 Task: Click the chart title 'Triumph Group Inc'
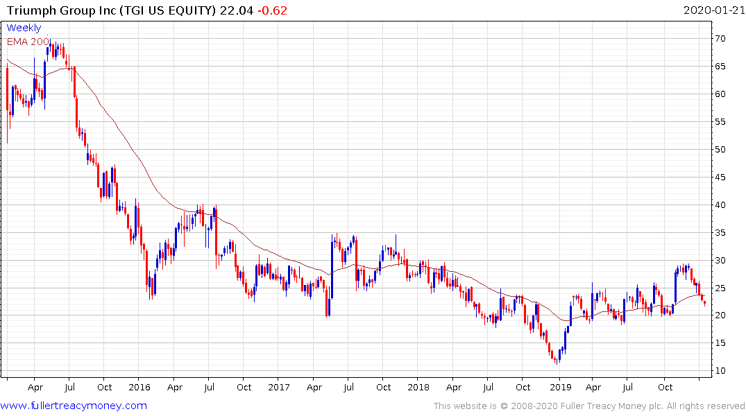(61, 10)
